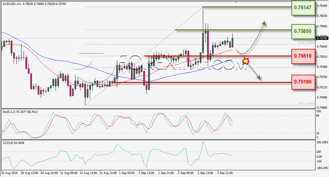Click the 2 Sep 21:00 time label
This screenshot has width=329, height=177.
[x=225, y=173]
